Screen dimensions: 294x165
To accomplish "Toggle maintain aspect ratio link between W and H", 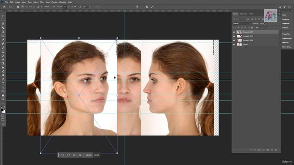I will coord(65,7).
